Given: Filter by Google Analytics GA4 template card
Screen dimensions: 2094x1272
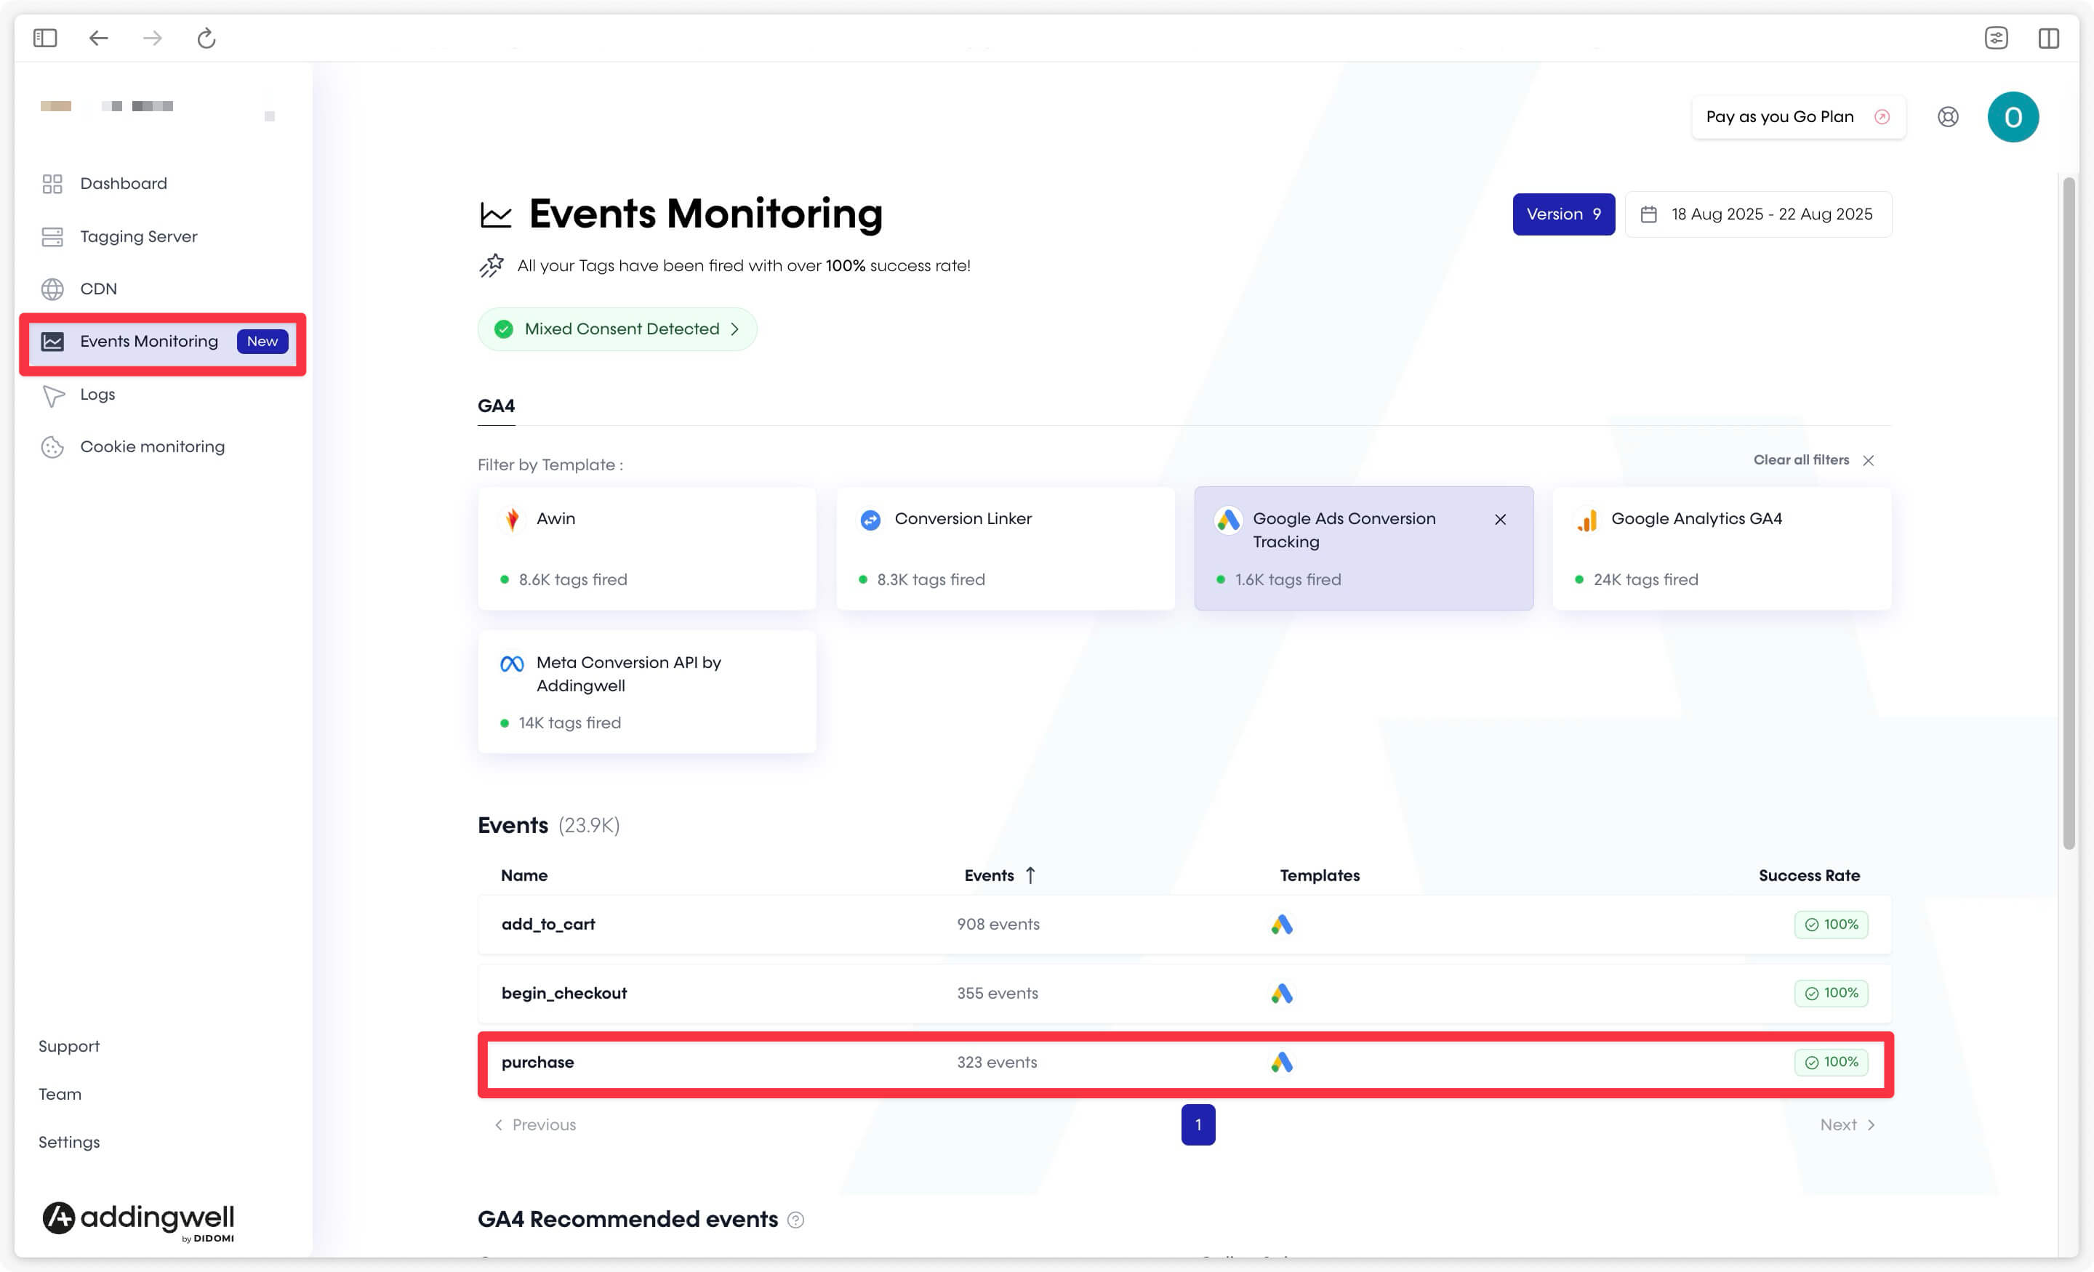Looking at the screenshot, I should click(x=1722, y=548).
